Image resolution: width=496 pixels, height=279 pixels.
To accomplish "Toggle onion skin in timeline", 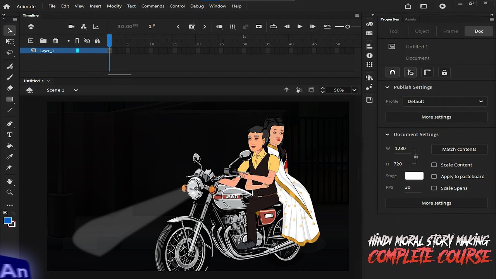I will pos(219,26).
